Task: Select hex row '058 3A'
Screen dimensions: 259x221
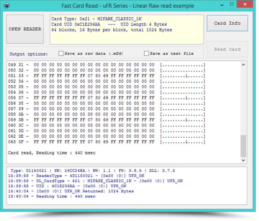Action: click(107, 114)
